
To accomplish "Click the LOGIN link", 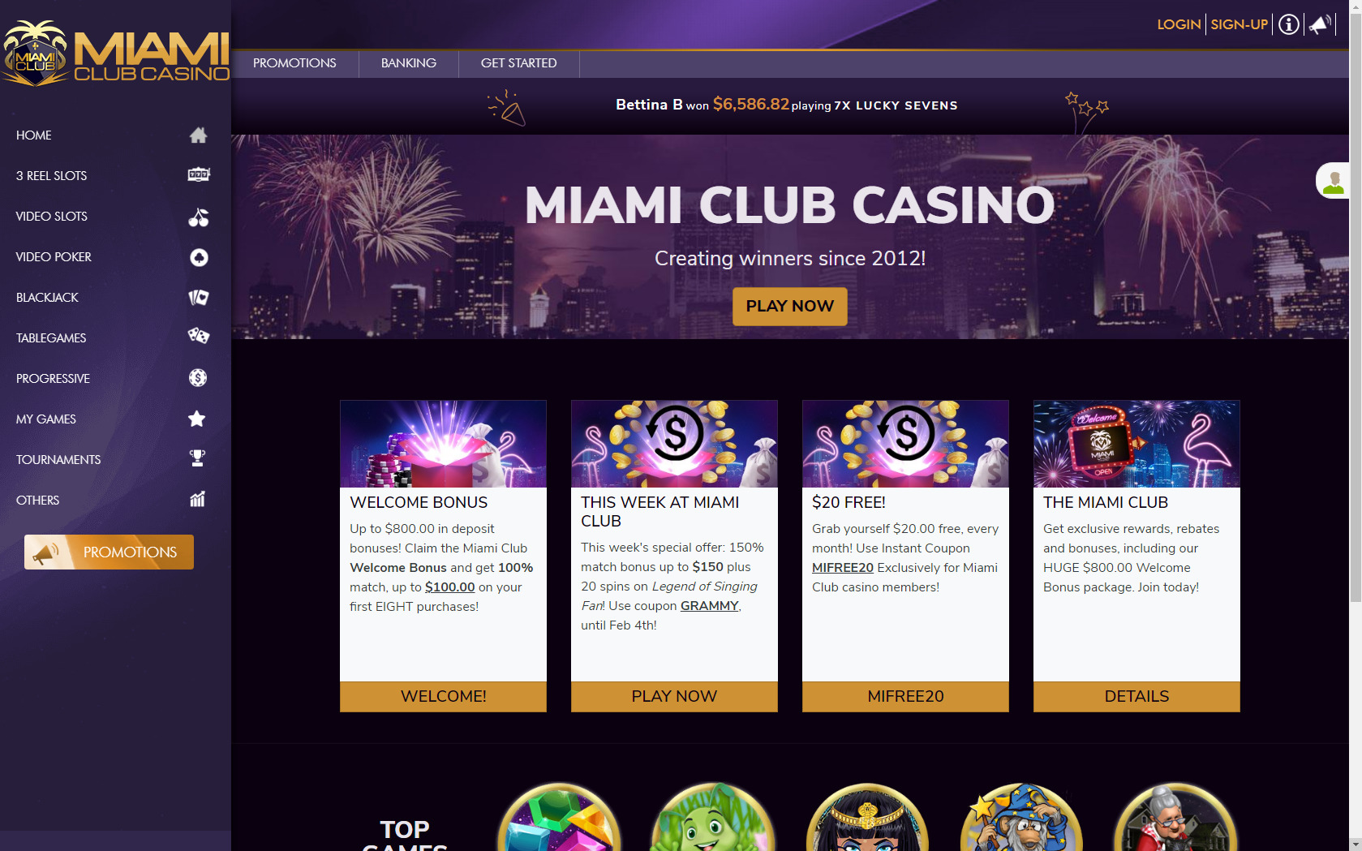I will click(x=1179, y=24).
